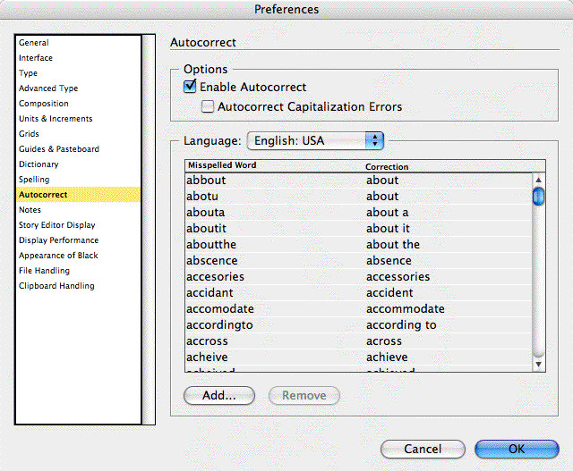Click the correction 'achieve'
This screenshot has height=471, width=573.
[387, 357]
